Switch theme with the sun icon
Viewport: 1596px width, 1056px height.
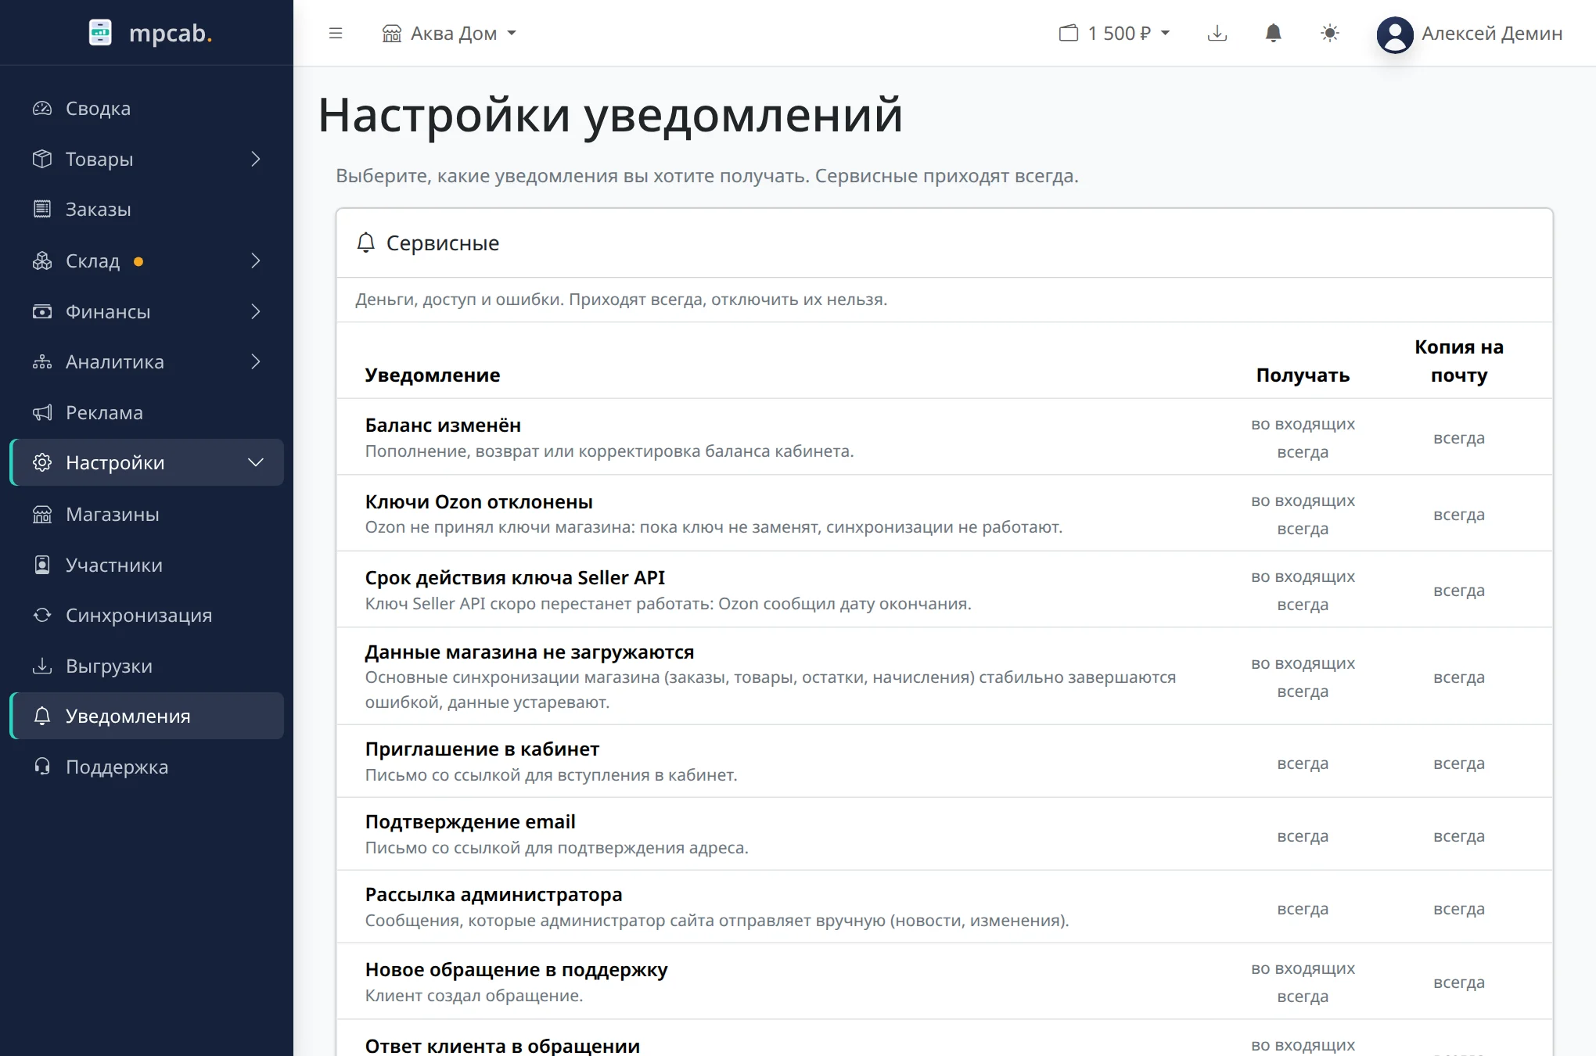(1330, 34)
